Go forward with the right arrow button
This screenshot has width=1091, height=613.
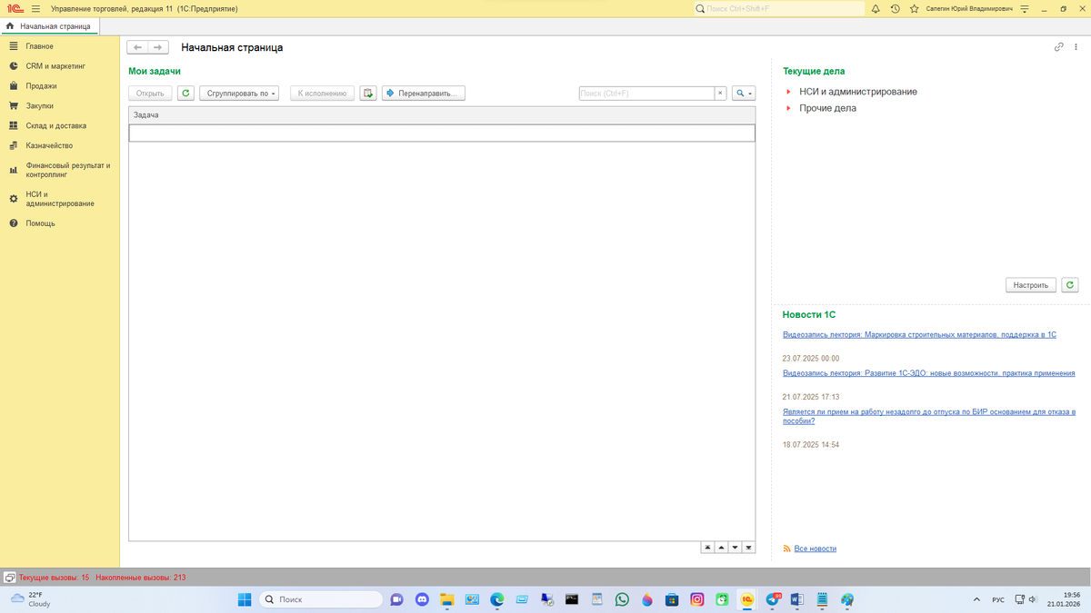tap(158, 47)
